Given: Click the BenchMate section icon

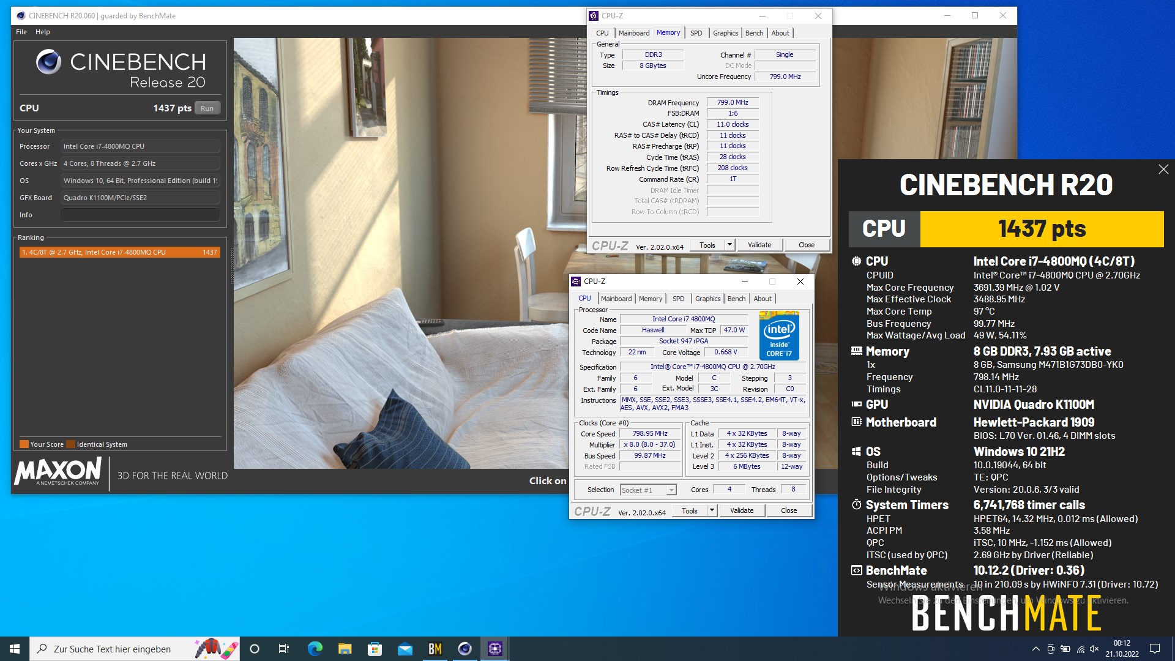Looking at the screenshot, I should (856, 570).
